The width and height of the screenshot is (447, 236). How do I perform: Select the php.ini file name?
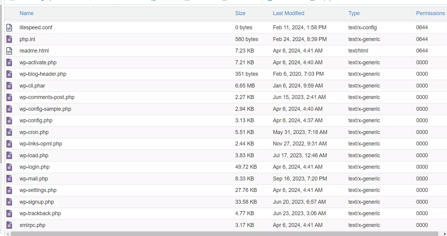tap(27, 39)
